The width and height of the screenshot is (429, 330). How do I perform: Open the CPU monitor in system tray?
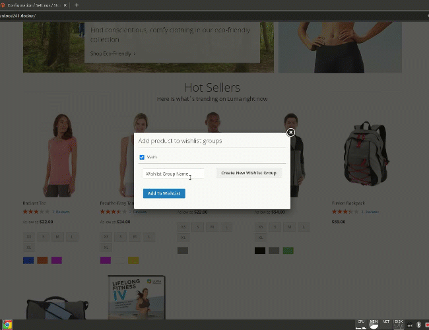coord(361,323)
